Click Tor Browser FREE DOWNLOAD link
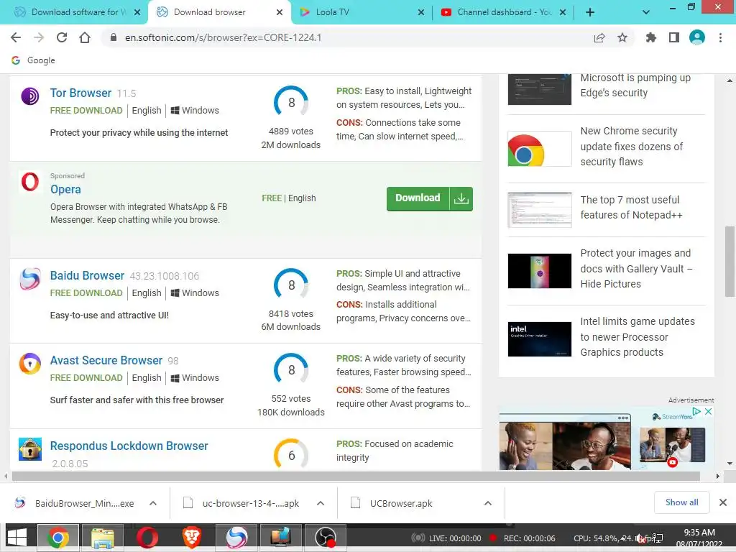 coord(86,110)
